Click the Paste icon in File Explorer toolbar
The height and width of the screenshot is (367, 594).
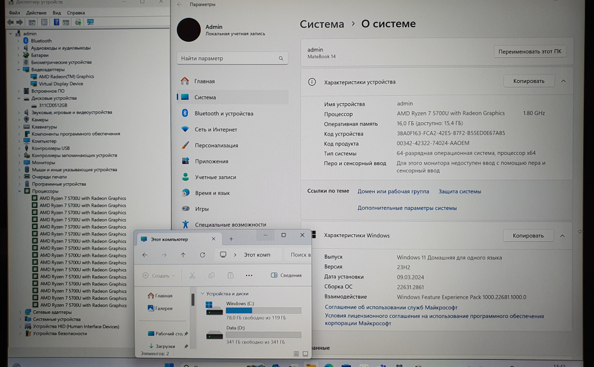[230, 276]
